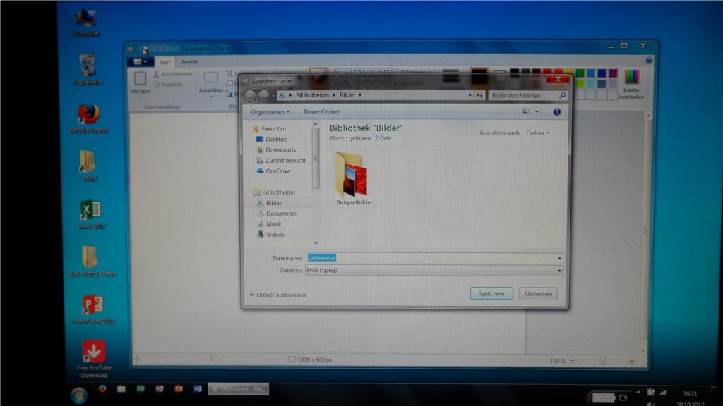Viewport: 723px width, 406px height.
Task: Click the forward arrow in the save dialog
Action: pos(264,95)
